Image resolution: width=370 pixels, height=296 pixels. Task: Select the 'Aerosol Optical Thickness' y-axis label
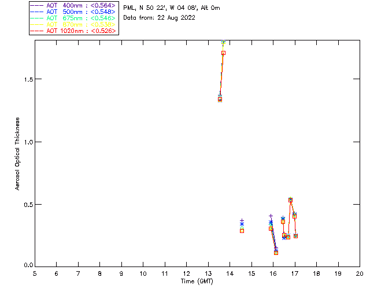pyautogui.click(x=18, y=153)
